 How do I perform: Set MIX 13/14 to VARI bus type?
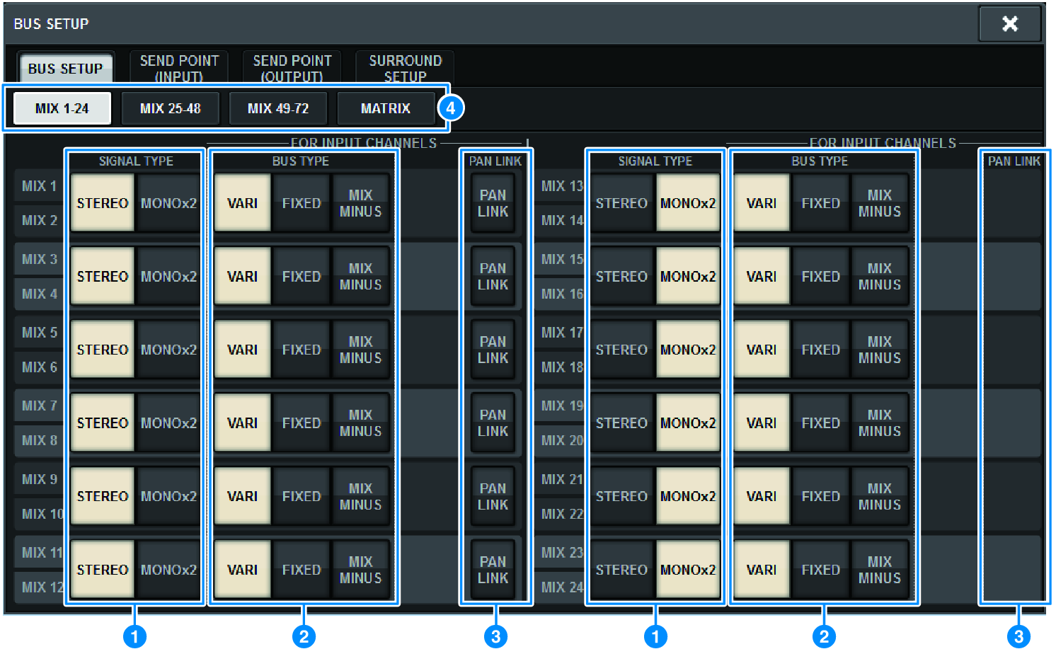[761, 202]
